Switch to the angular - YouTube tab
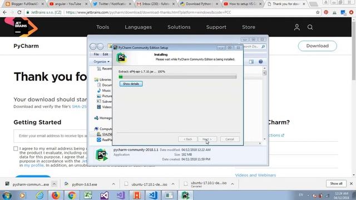The width and height of the screenshot is (356, 200). click(68, 4)
